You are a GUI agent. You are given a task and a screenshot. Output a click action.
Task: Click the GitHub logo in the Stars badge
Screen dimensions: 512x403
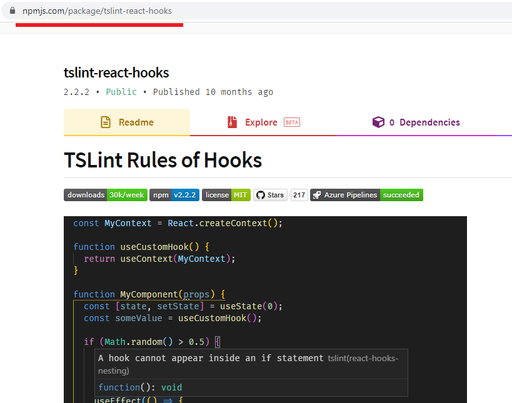point(260,195)
